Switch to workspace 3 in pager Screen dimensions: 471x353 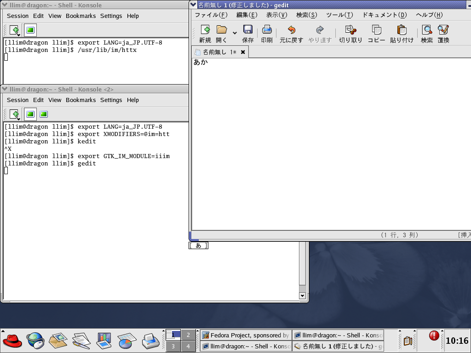173,346
